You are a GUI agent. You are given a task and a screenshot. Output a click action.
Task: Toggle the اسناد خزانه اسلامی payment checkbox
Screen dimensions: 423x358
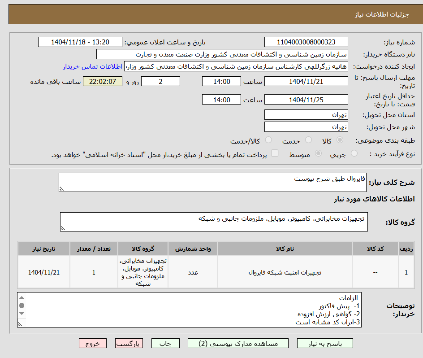point(275,153)
